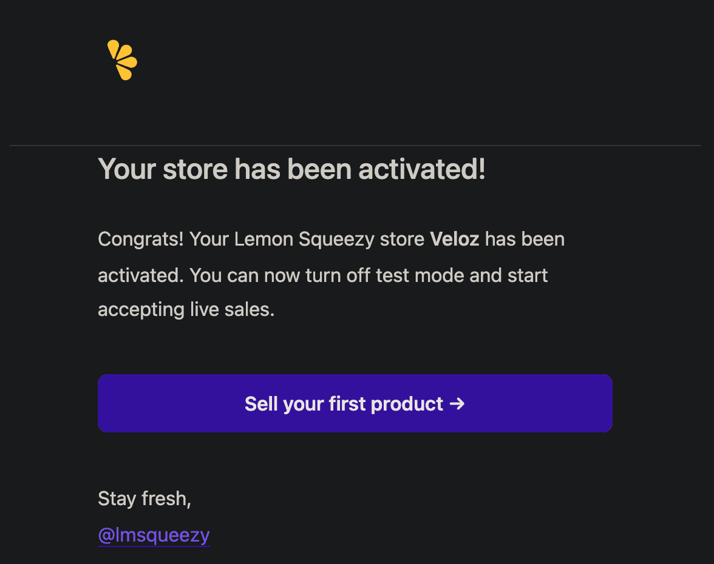
Task: Click the yellow Lemon Squeezy logo
Action: pyautogui.click(x=122, y=60)
